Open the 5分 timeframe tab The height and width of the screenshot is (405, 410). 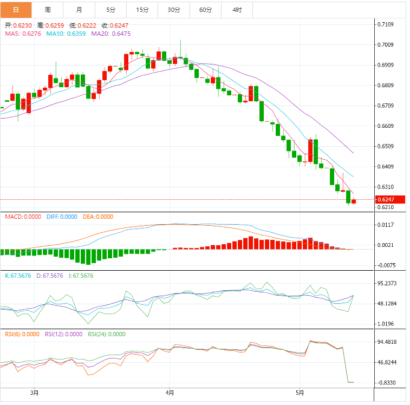[110, 10]
